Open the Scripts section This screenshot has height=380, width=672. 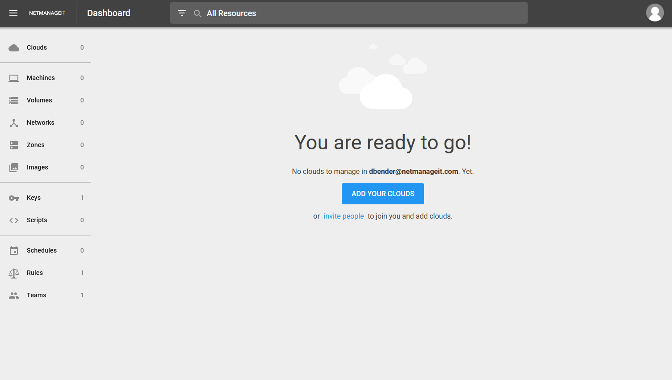(37, 220)
